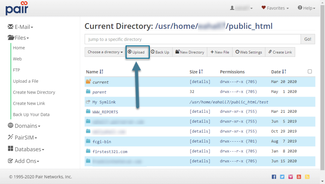Open the WWW_REPORTS directory link

click(105, 112)
